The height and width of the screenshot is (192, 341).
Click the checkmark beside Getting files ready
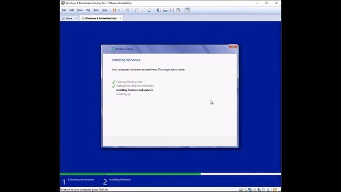click(x=113, y=86)
